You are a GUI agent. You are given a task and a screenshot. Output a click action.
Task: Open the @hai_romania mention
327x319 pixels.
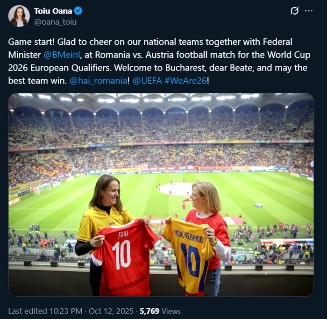pos(98,80)
